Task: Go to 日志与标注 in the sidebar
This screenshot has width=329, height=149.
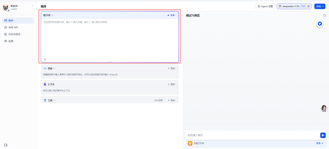Action: point(14,34)
